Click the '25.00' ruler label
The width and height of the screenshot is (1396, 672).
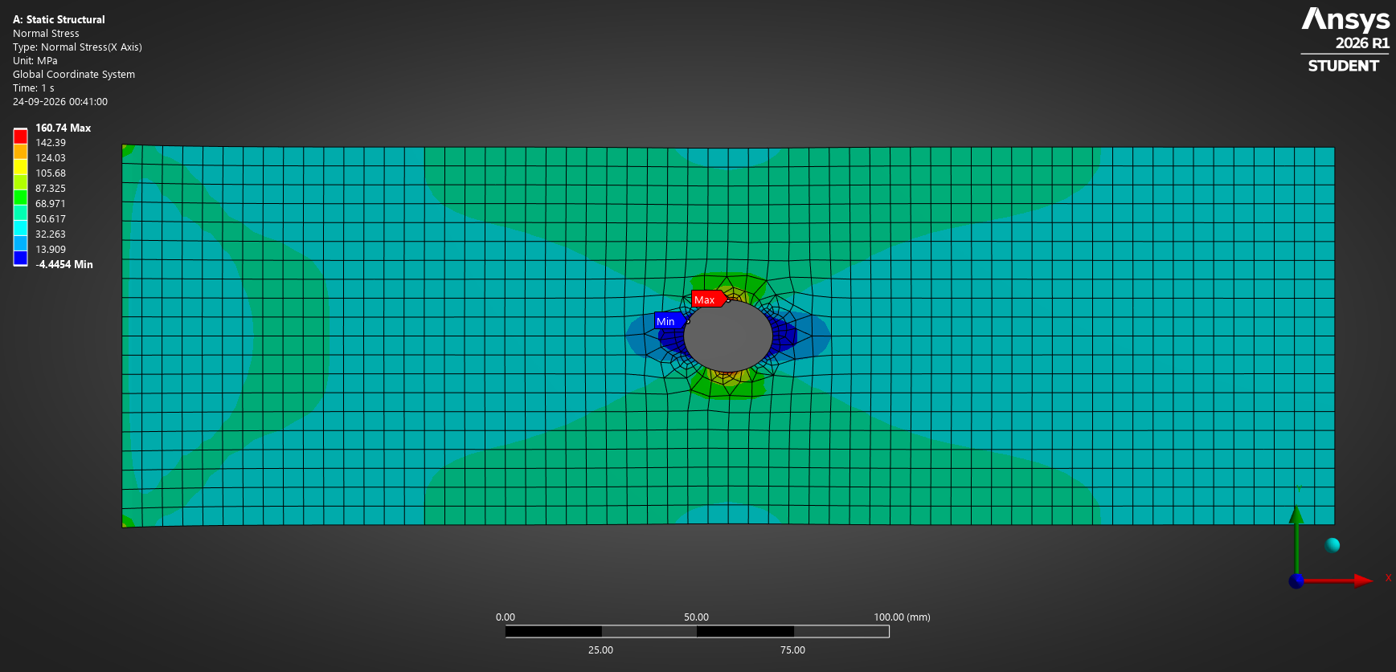pos(600,650)
